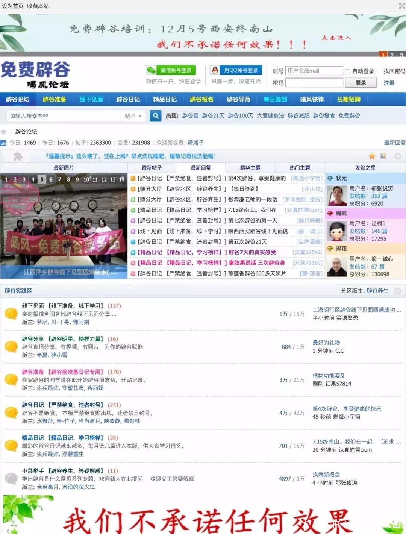406x534 pixels.
Task: Click the 辟谷分享 forum bubble icon
Action: coord(11,347)
